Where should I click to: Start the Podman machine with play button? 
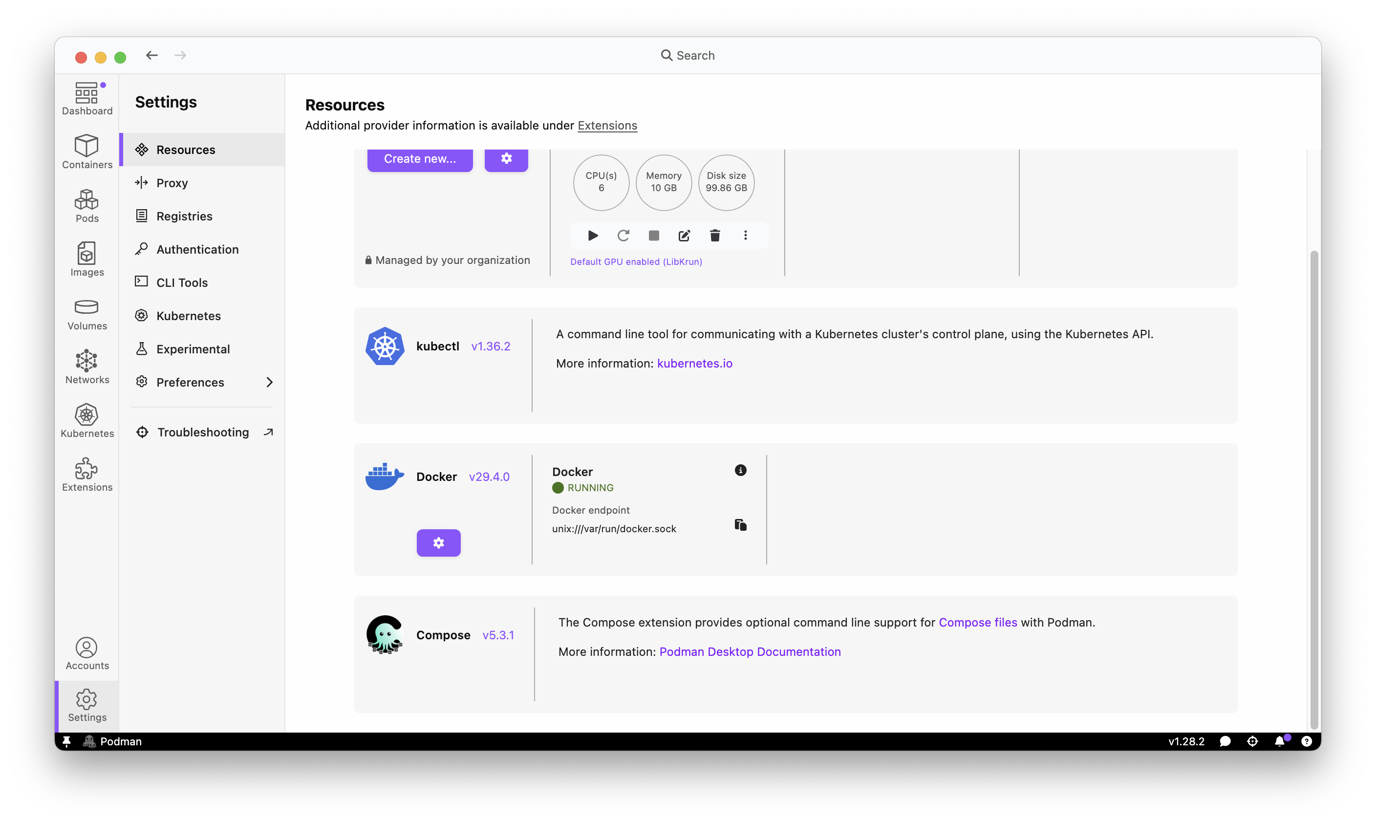tap(593, 236)
